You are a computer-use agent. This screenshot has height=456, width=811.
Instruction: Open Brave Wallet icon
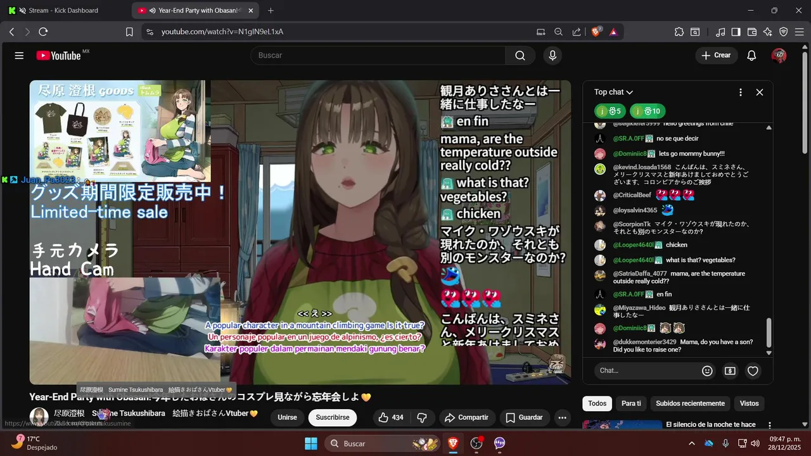(x=752, y=32)
